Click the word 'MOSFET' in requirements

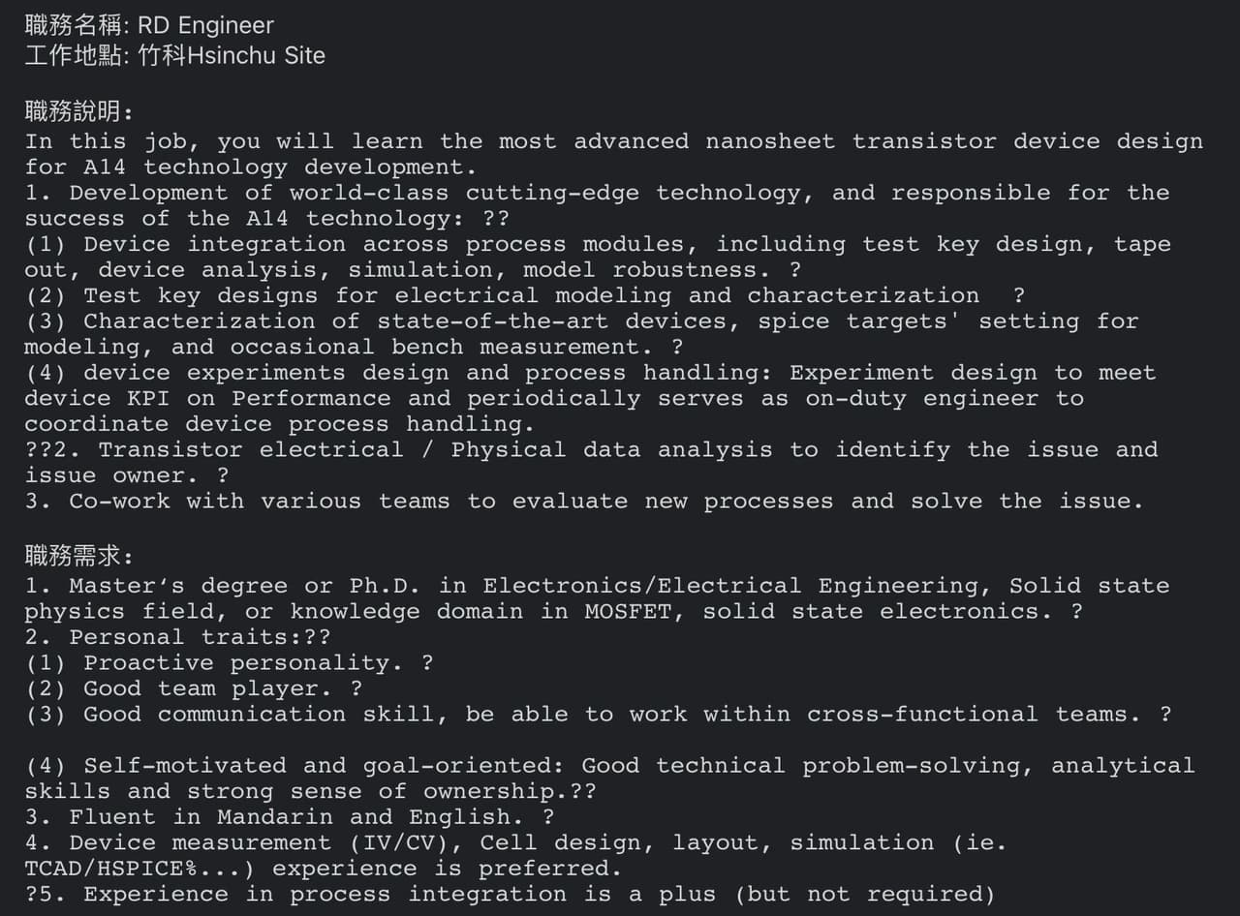627,611
